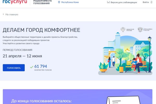Click the voting dates 21 апреля — 12 июня
Screen dimensions: 156x104
click(x=22, y=56)
